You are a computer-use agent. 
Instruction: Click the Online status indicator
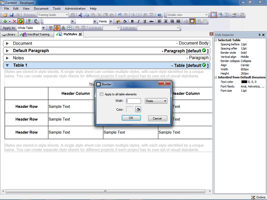pyautogui.click(x=258, y=197)
